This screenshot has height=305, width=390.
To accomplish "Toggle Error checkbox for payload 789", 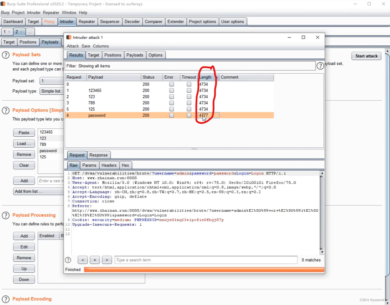I will pyautogui.click(x=171, y=103).
